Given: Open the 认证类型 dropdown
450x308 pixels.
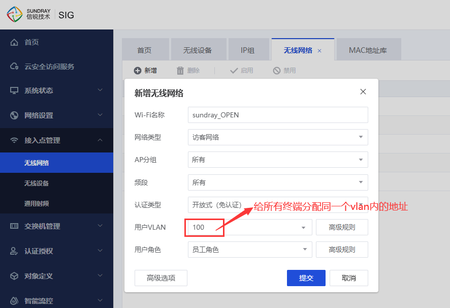Looking at the screenshot, I should click(x=278, y=204).
